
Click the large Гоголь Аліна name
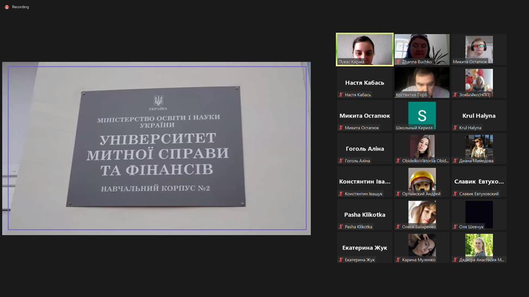tap(364, 148)
